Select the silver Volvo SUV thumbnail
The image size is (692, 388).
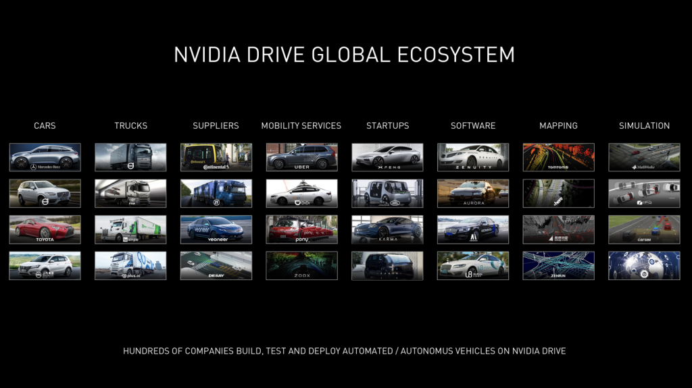(45, 193)
